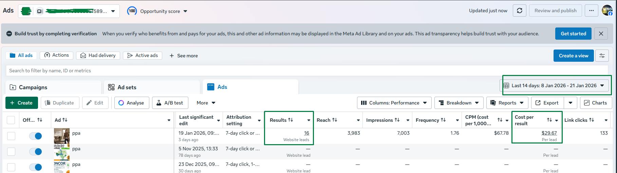Click the Opportunity score 100 circle

(x=132, y=11)
